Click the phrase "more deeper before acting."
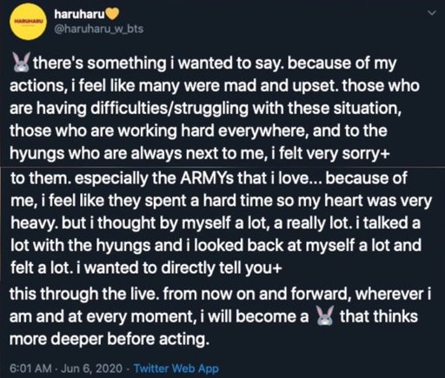The image size is (445, 378). (x=110, y=339)
